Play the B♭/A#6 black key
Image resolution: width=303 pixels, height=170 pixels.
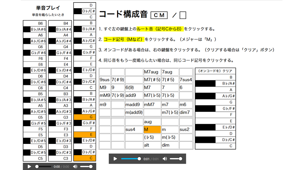coord(35,29)
